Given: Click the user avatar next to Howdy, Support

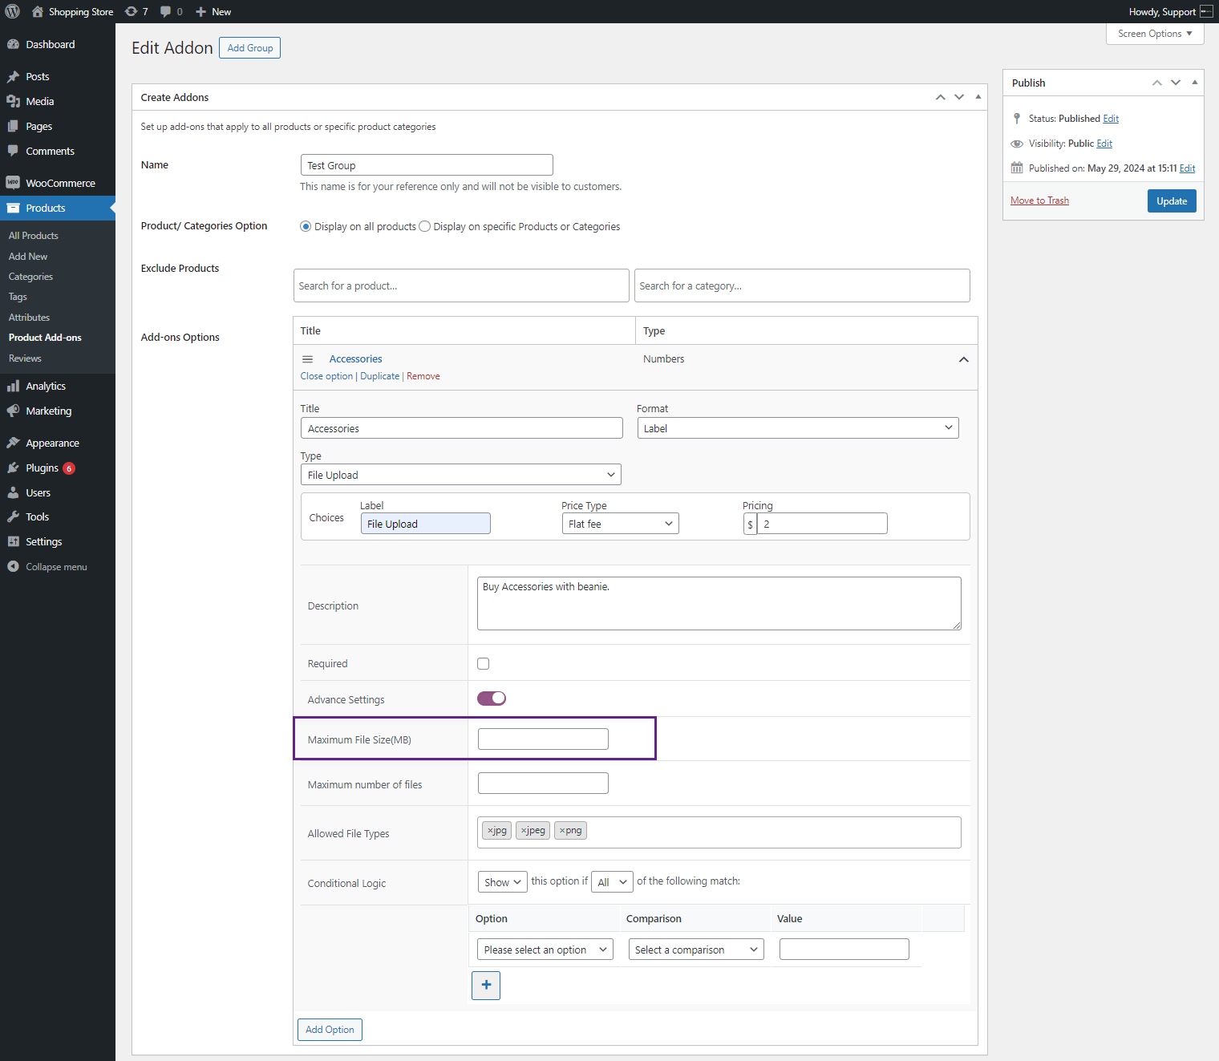Looking at the screenshot, I should tap(1206, 11).
